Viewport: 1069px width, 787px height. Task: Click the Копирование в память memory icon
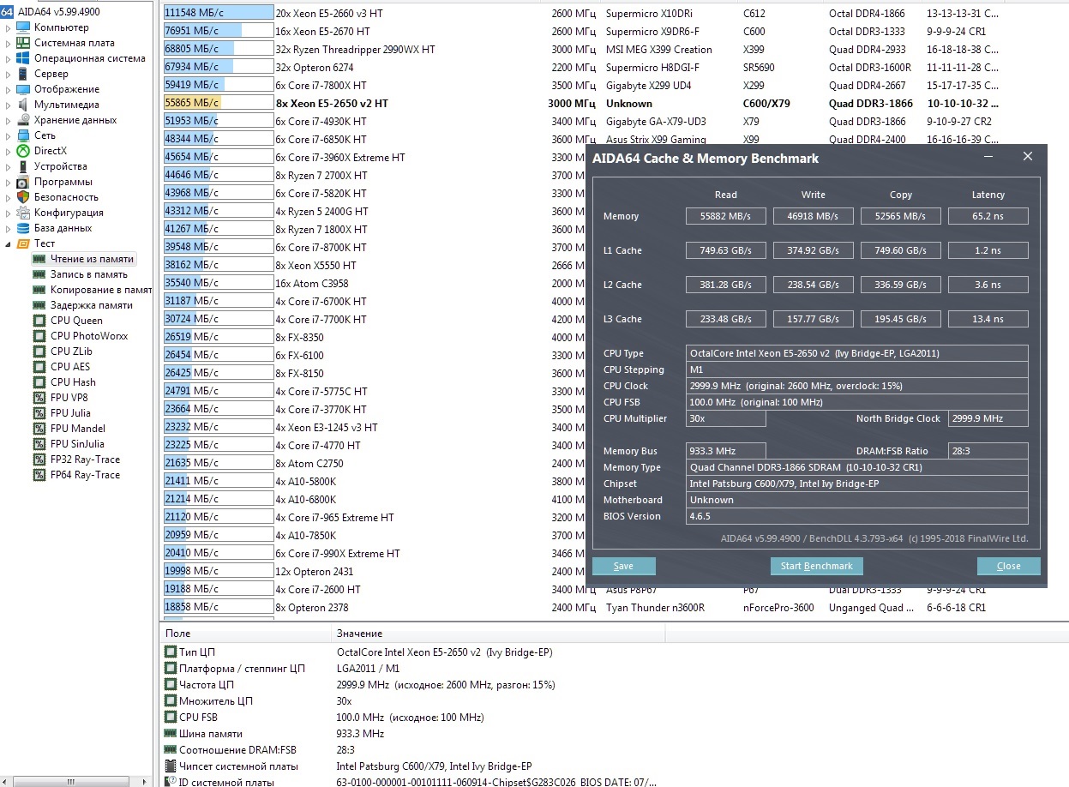tap(39, 290)
